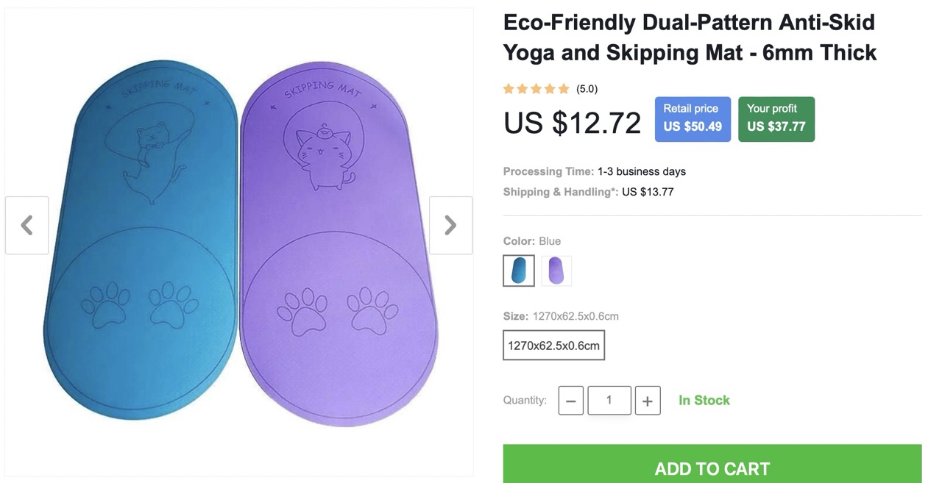942x483 pixels.
Task: Click the fifth rating star
Action: click(x=564, y=89)
